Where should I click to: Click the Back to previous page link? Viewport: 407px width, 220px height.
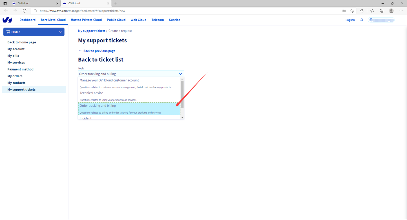click(99, 51)
